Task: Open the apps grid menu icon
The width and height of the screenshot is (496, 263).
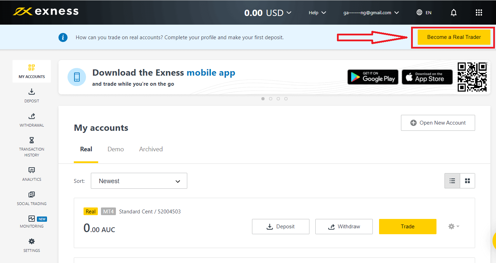Action: [x=479, y=13]
